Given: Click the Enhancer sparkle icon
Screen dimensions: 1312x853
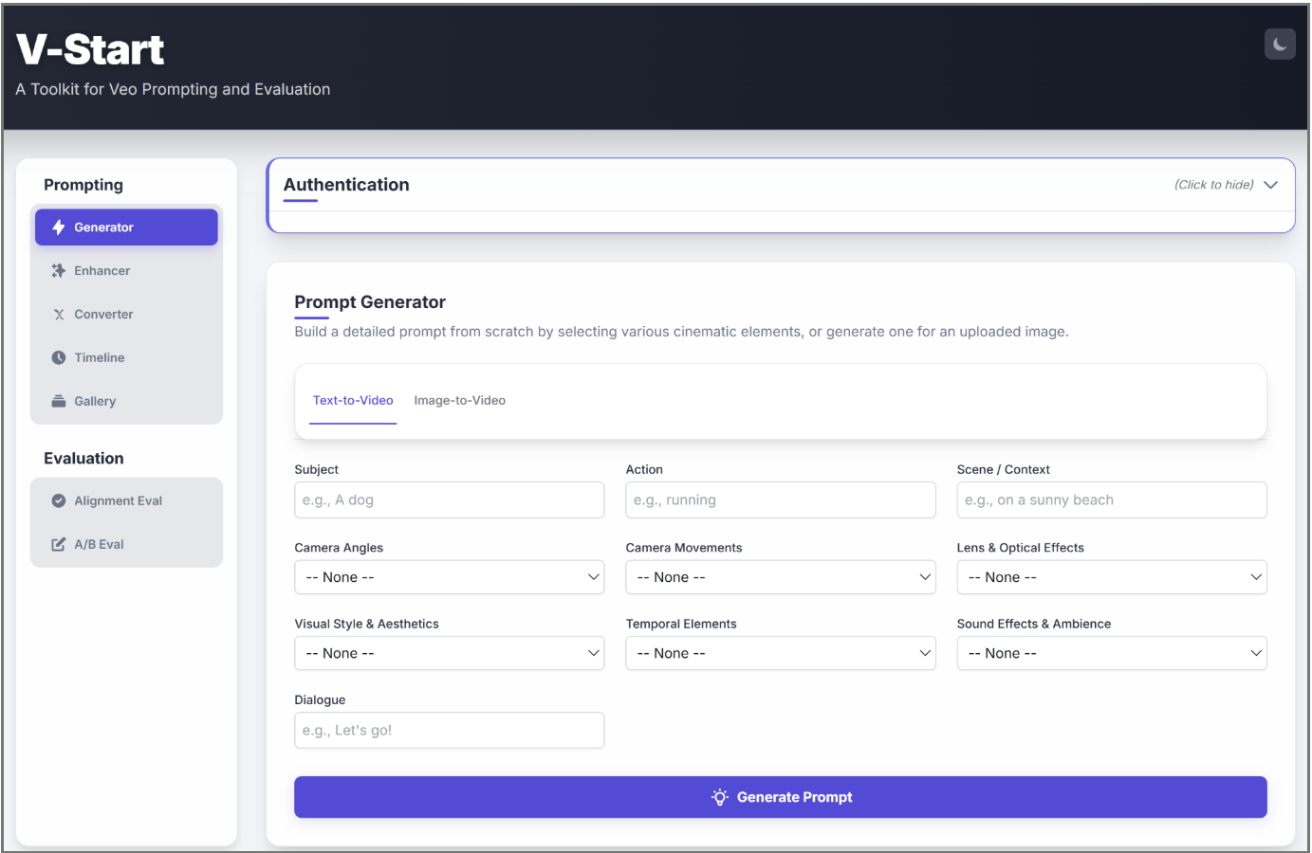Looking at the screenshot, I should [x=59, y=271].
